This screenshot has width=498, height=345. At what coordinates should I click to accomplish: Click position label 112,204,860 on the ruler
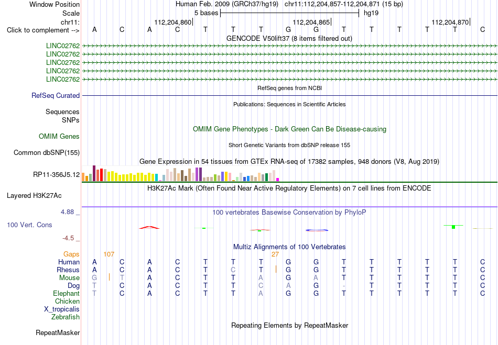tap(173, 22)
